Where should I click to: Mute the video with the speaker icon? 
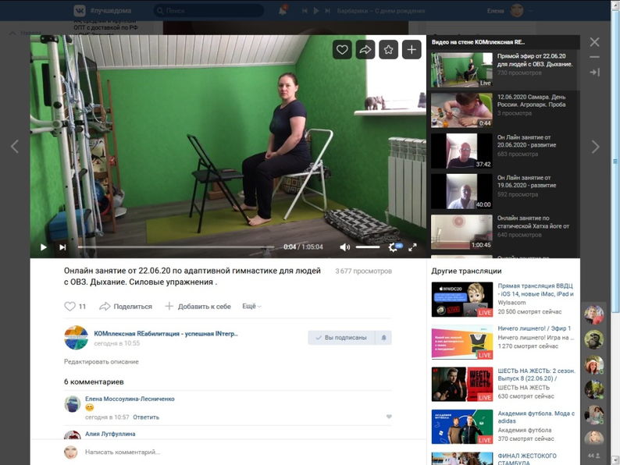click(345, 247)
